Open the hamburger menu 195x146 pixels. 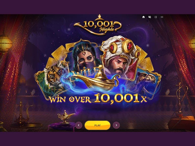coord(162,17)
